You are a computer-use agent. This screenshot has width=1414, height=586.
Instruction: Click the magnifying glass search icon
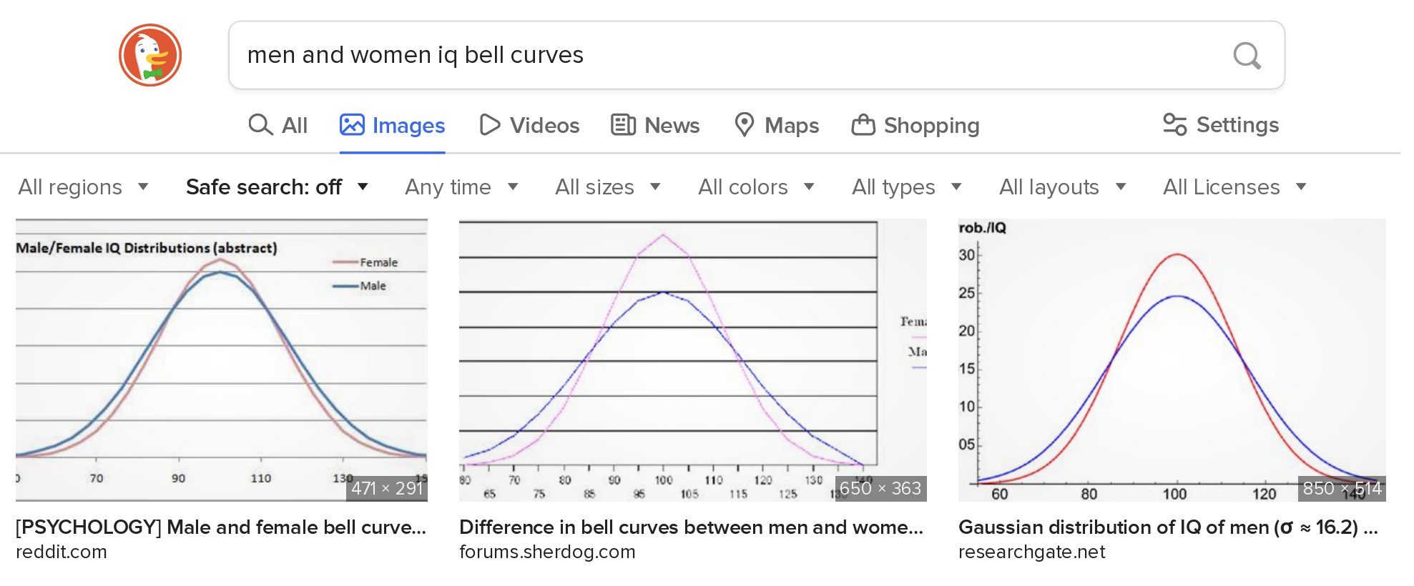coord(1247,55)
